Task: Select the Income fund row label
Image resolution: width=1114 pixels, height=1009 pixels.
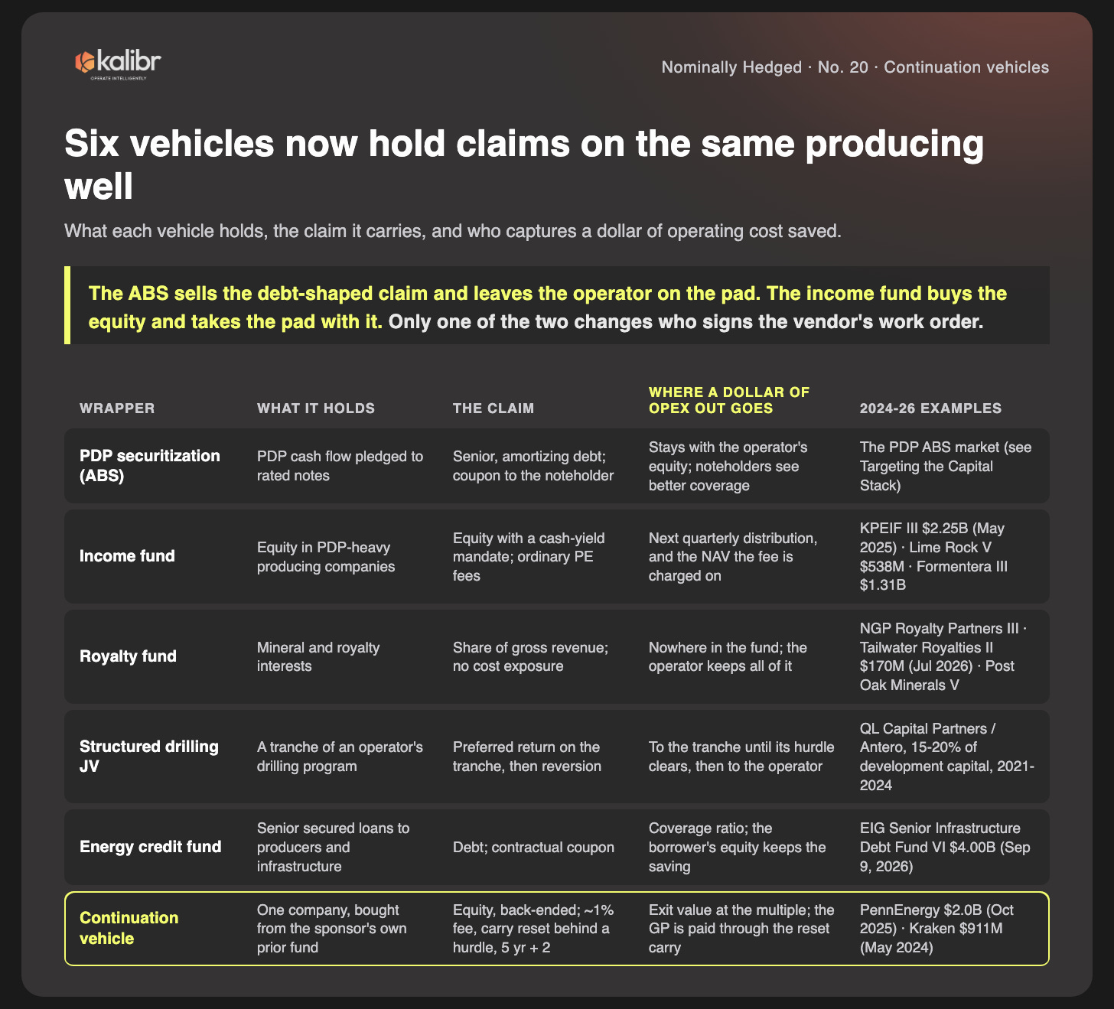Action: [127, 556]
